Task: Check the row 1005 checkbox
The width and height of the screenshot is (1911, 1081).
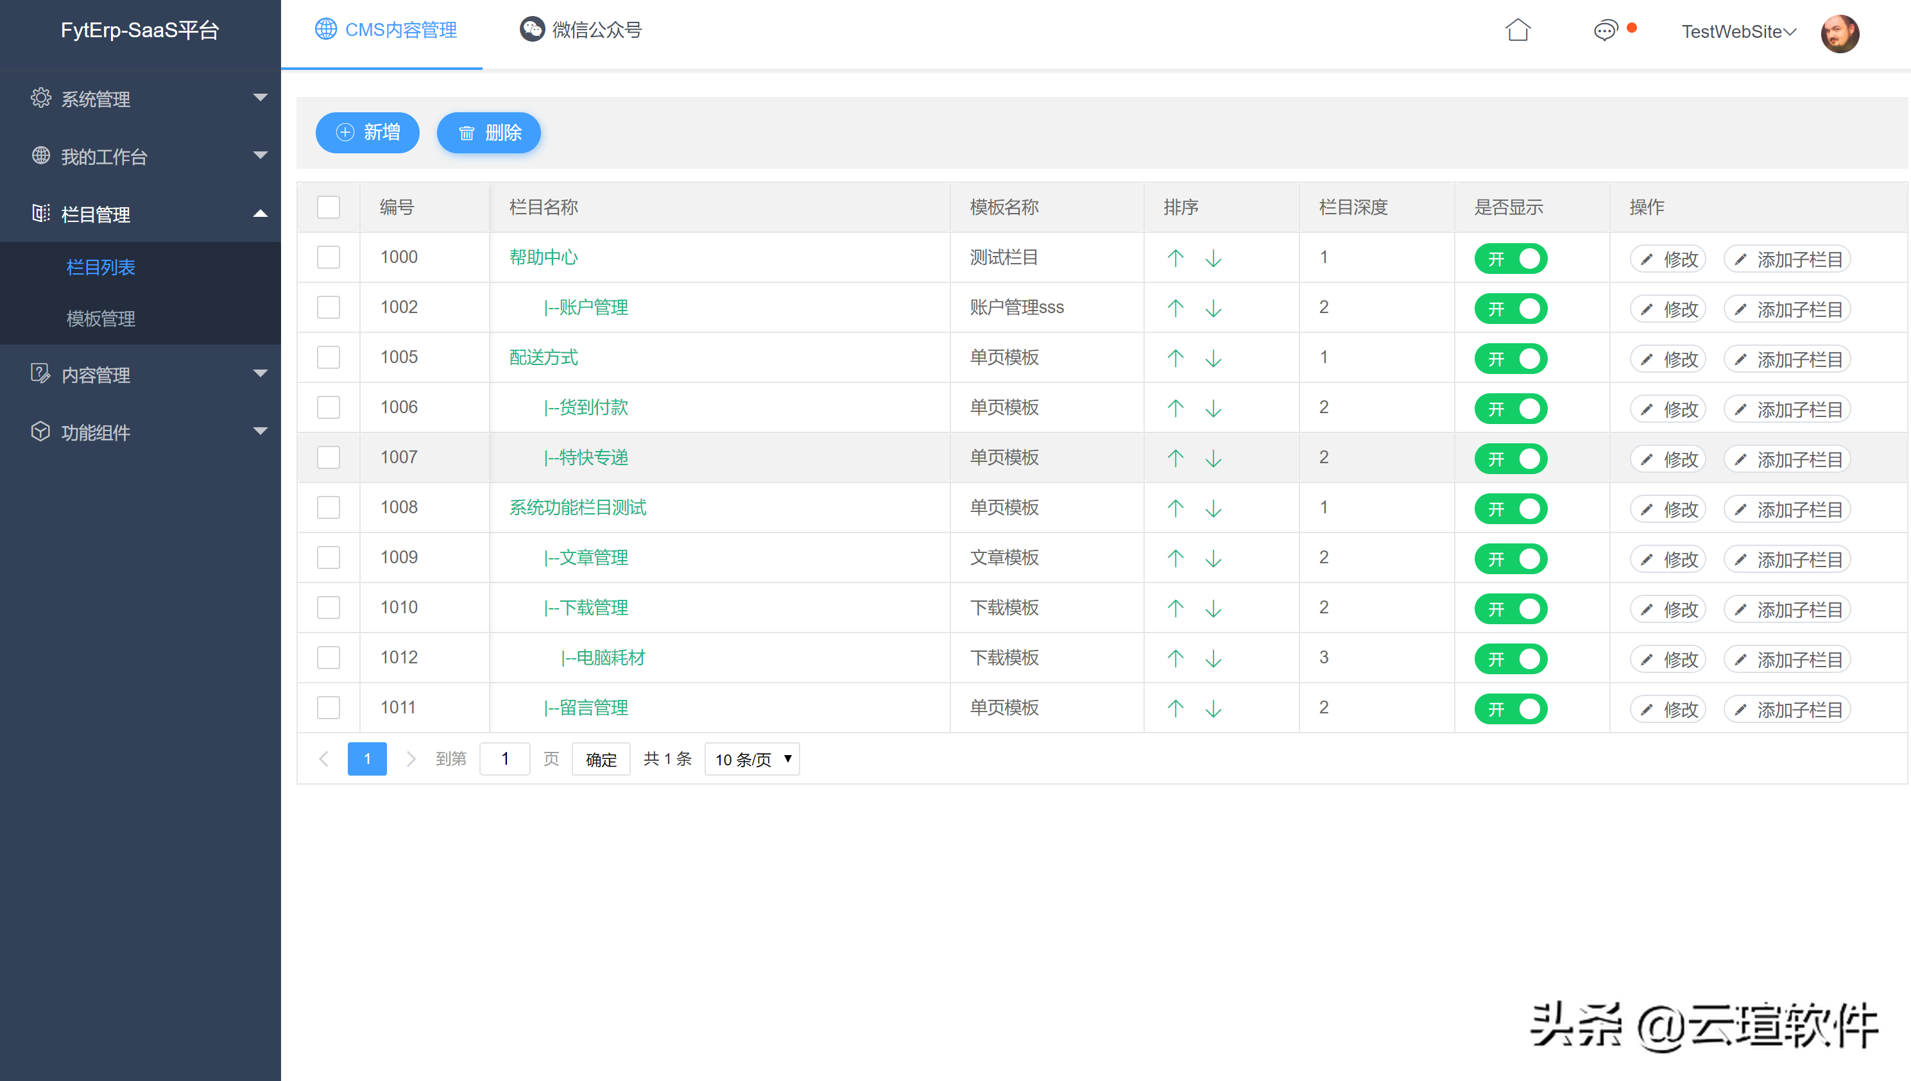Action: coord(328,358)
